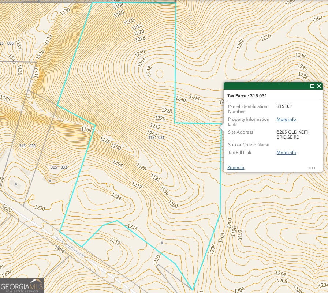The height and width of the screenshot is (293, 328).
Task: Click the 1224 hilltop contour label
Action: [116, 196]
